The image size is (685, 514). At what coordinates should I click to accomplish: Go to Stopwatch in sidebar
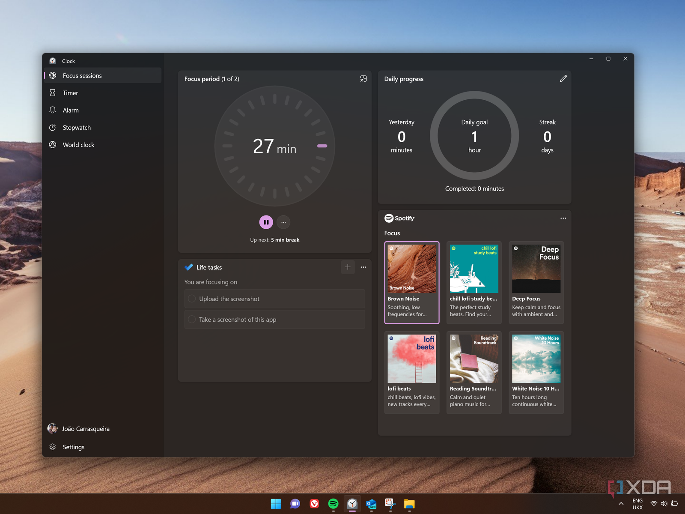pyautogui.click(x=77, y=128)
